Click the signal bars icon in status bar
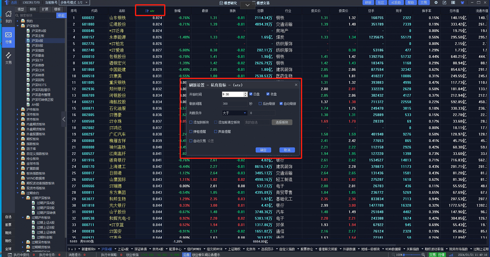The height and width of the screenshot is (257, 490). tap(451, 255)
